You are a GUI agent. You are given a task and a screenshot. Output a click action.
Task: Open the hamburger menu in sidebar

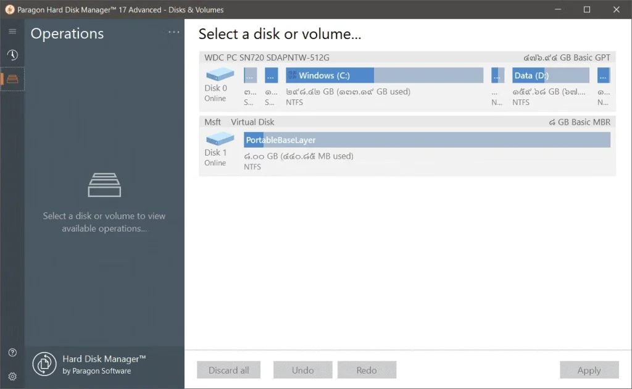pyautogui.click(x=12, y=31)
